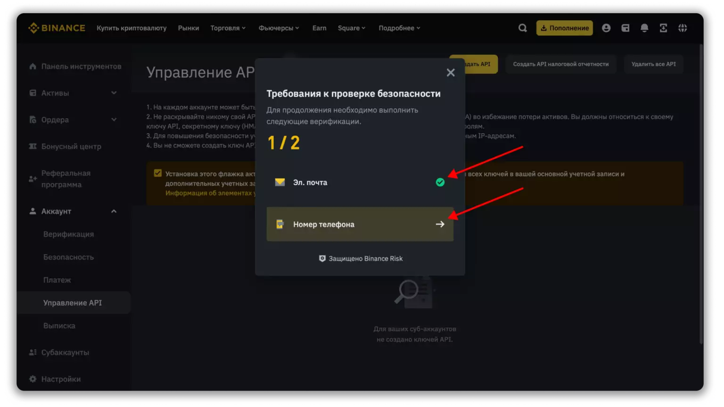Select Безопасность in sidebar
The image size is (724, 407).
68,257
